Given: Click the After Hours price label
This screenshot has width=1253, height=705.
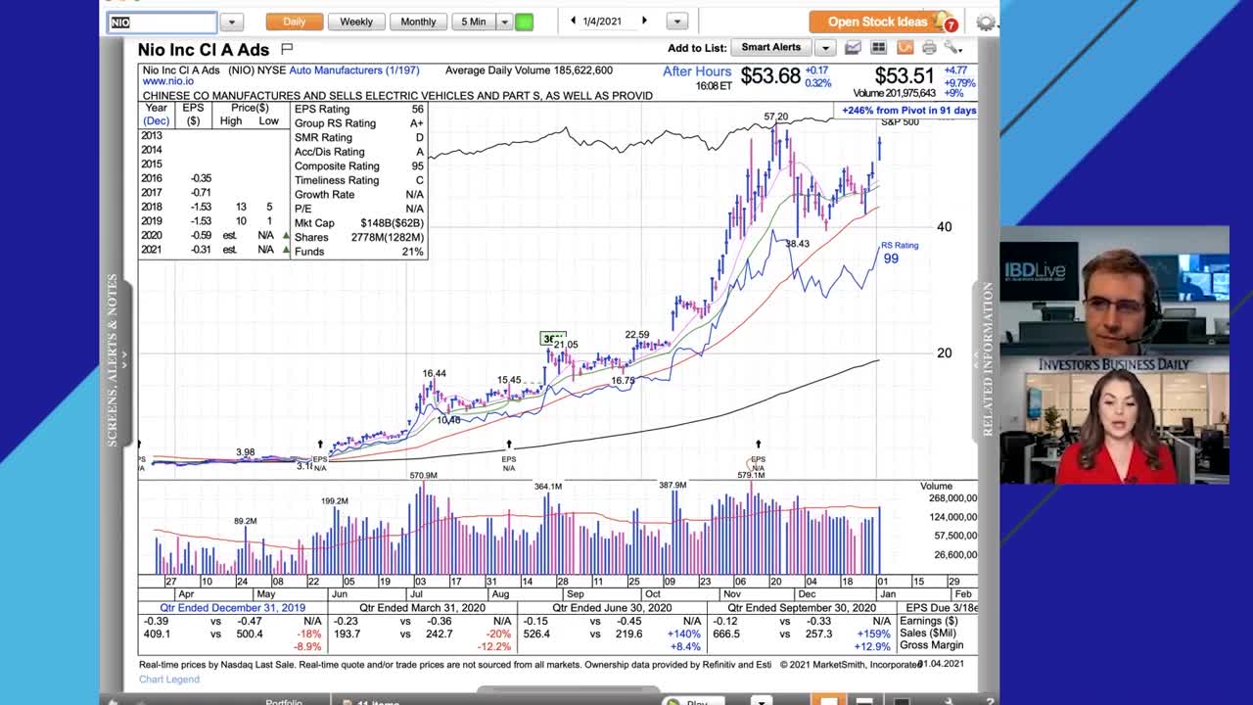Looking at the screenshot, I should click(697, 71).
